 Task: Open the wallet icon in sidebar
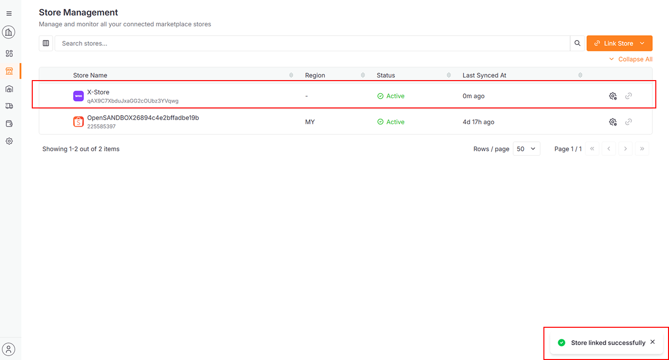pos(9,124)
